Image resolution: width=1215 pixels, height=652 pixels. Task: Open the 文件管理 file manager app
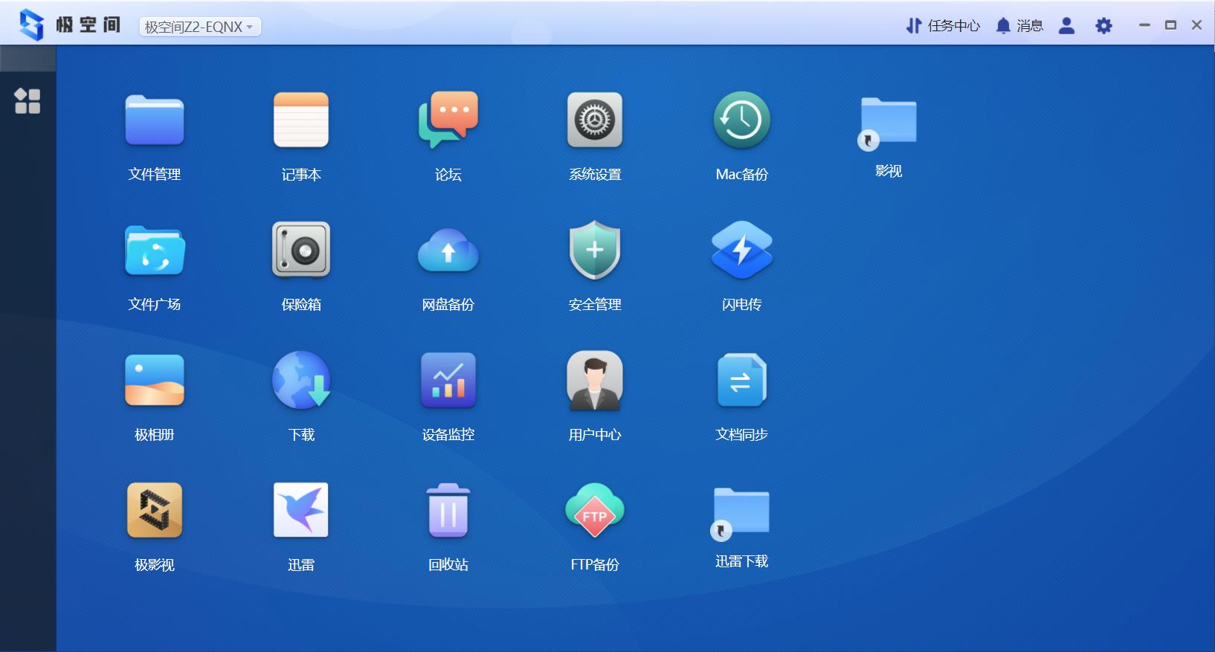pyautogui.click(x=155, y=120)
